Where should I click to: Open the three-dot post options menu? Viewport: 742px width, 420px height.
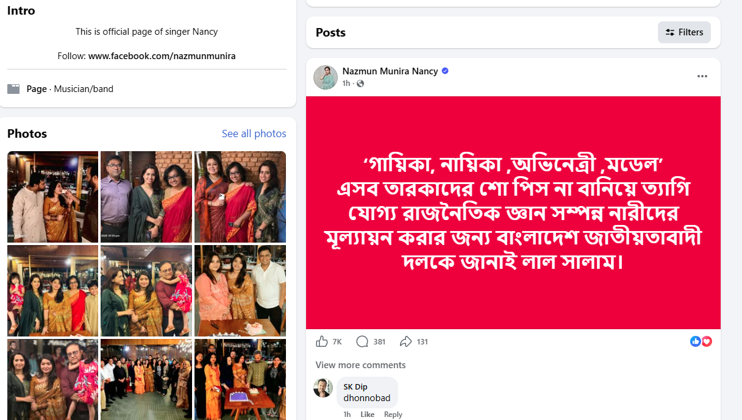point(702,76)
